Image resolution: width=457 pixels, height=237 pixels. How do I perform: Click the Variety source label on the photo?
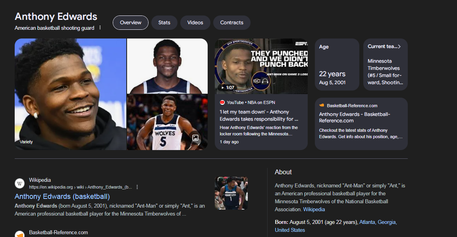click(26, 142)
